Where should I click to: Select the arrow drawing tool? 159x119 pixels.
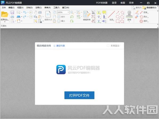118,12
